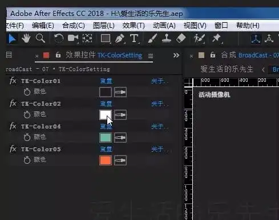The height and width of the screenshot is (220, 279).
Task: Select the Roto Brush tool
Action: pyautogui.click(x=199, y=39)
